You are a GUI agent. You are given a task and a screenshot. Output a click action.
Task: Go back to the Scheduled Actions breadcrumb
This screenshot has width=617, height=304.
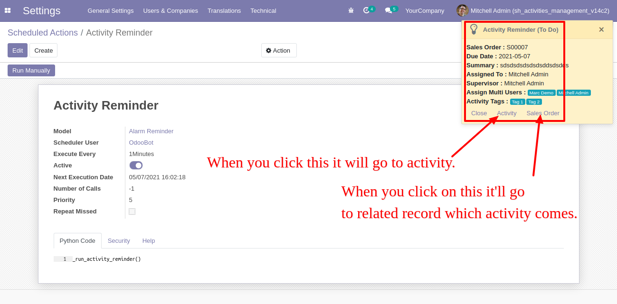coord(43,33)
